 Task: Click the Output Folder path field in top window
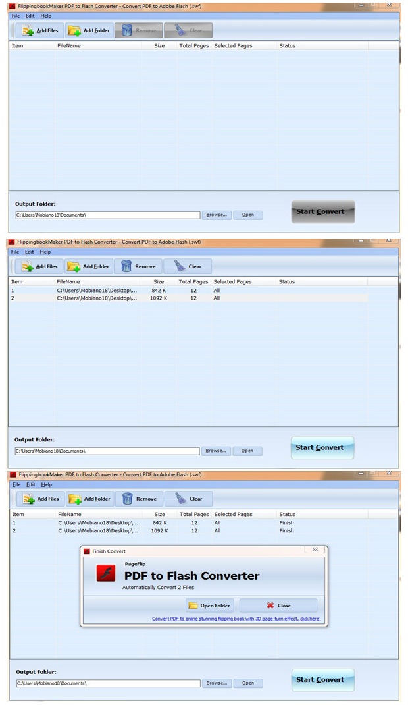108,215
